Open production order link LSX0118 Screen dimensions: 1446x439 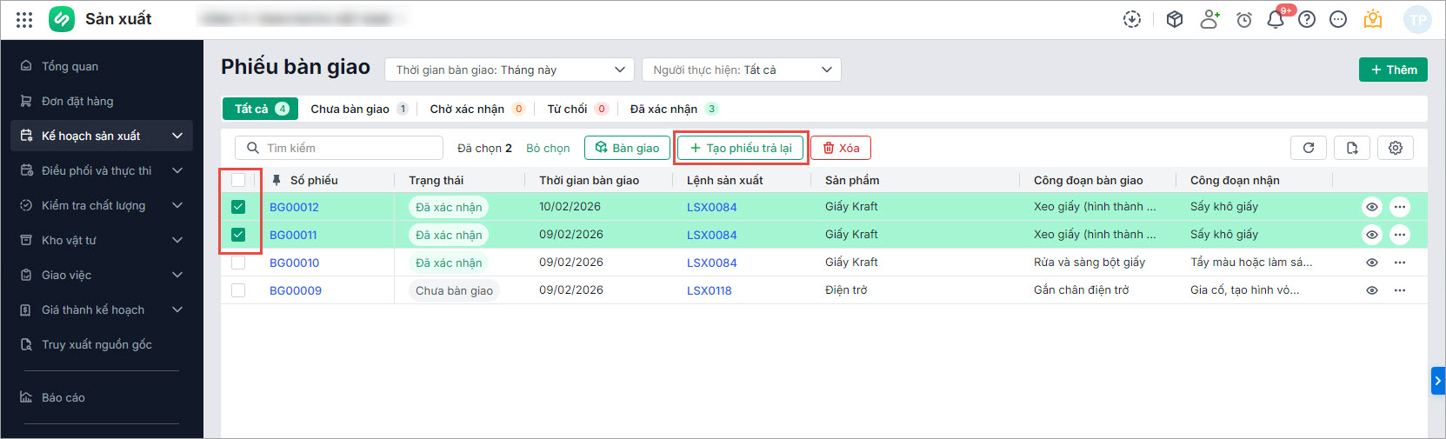click(709, 290)
